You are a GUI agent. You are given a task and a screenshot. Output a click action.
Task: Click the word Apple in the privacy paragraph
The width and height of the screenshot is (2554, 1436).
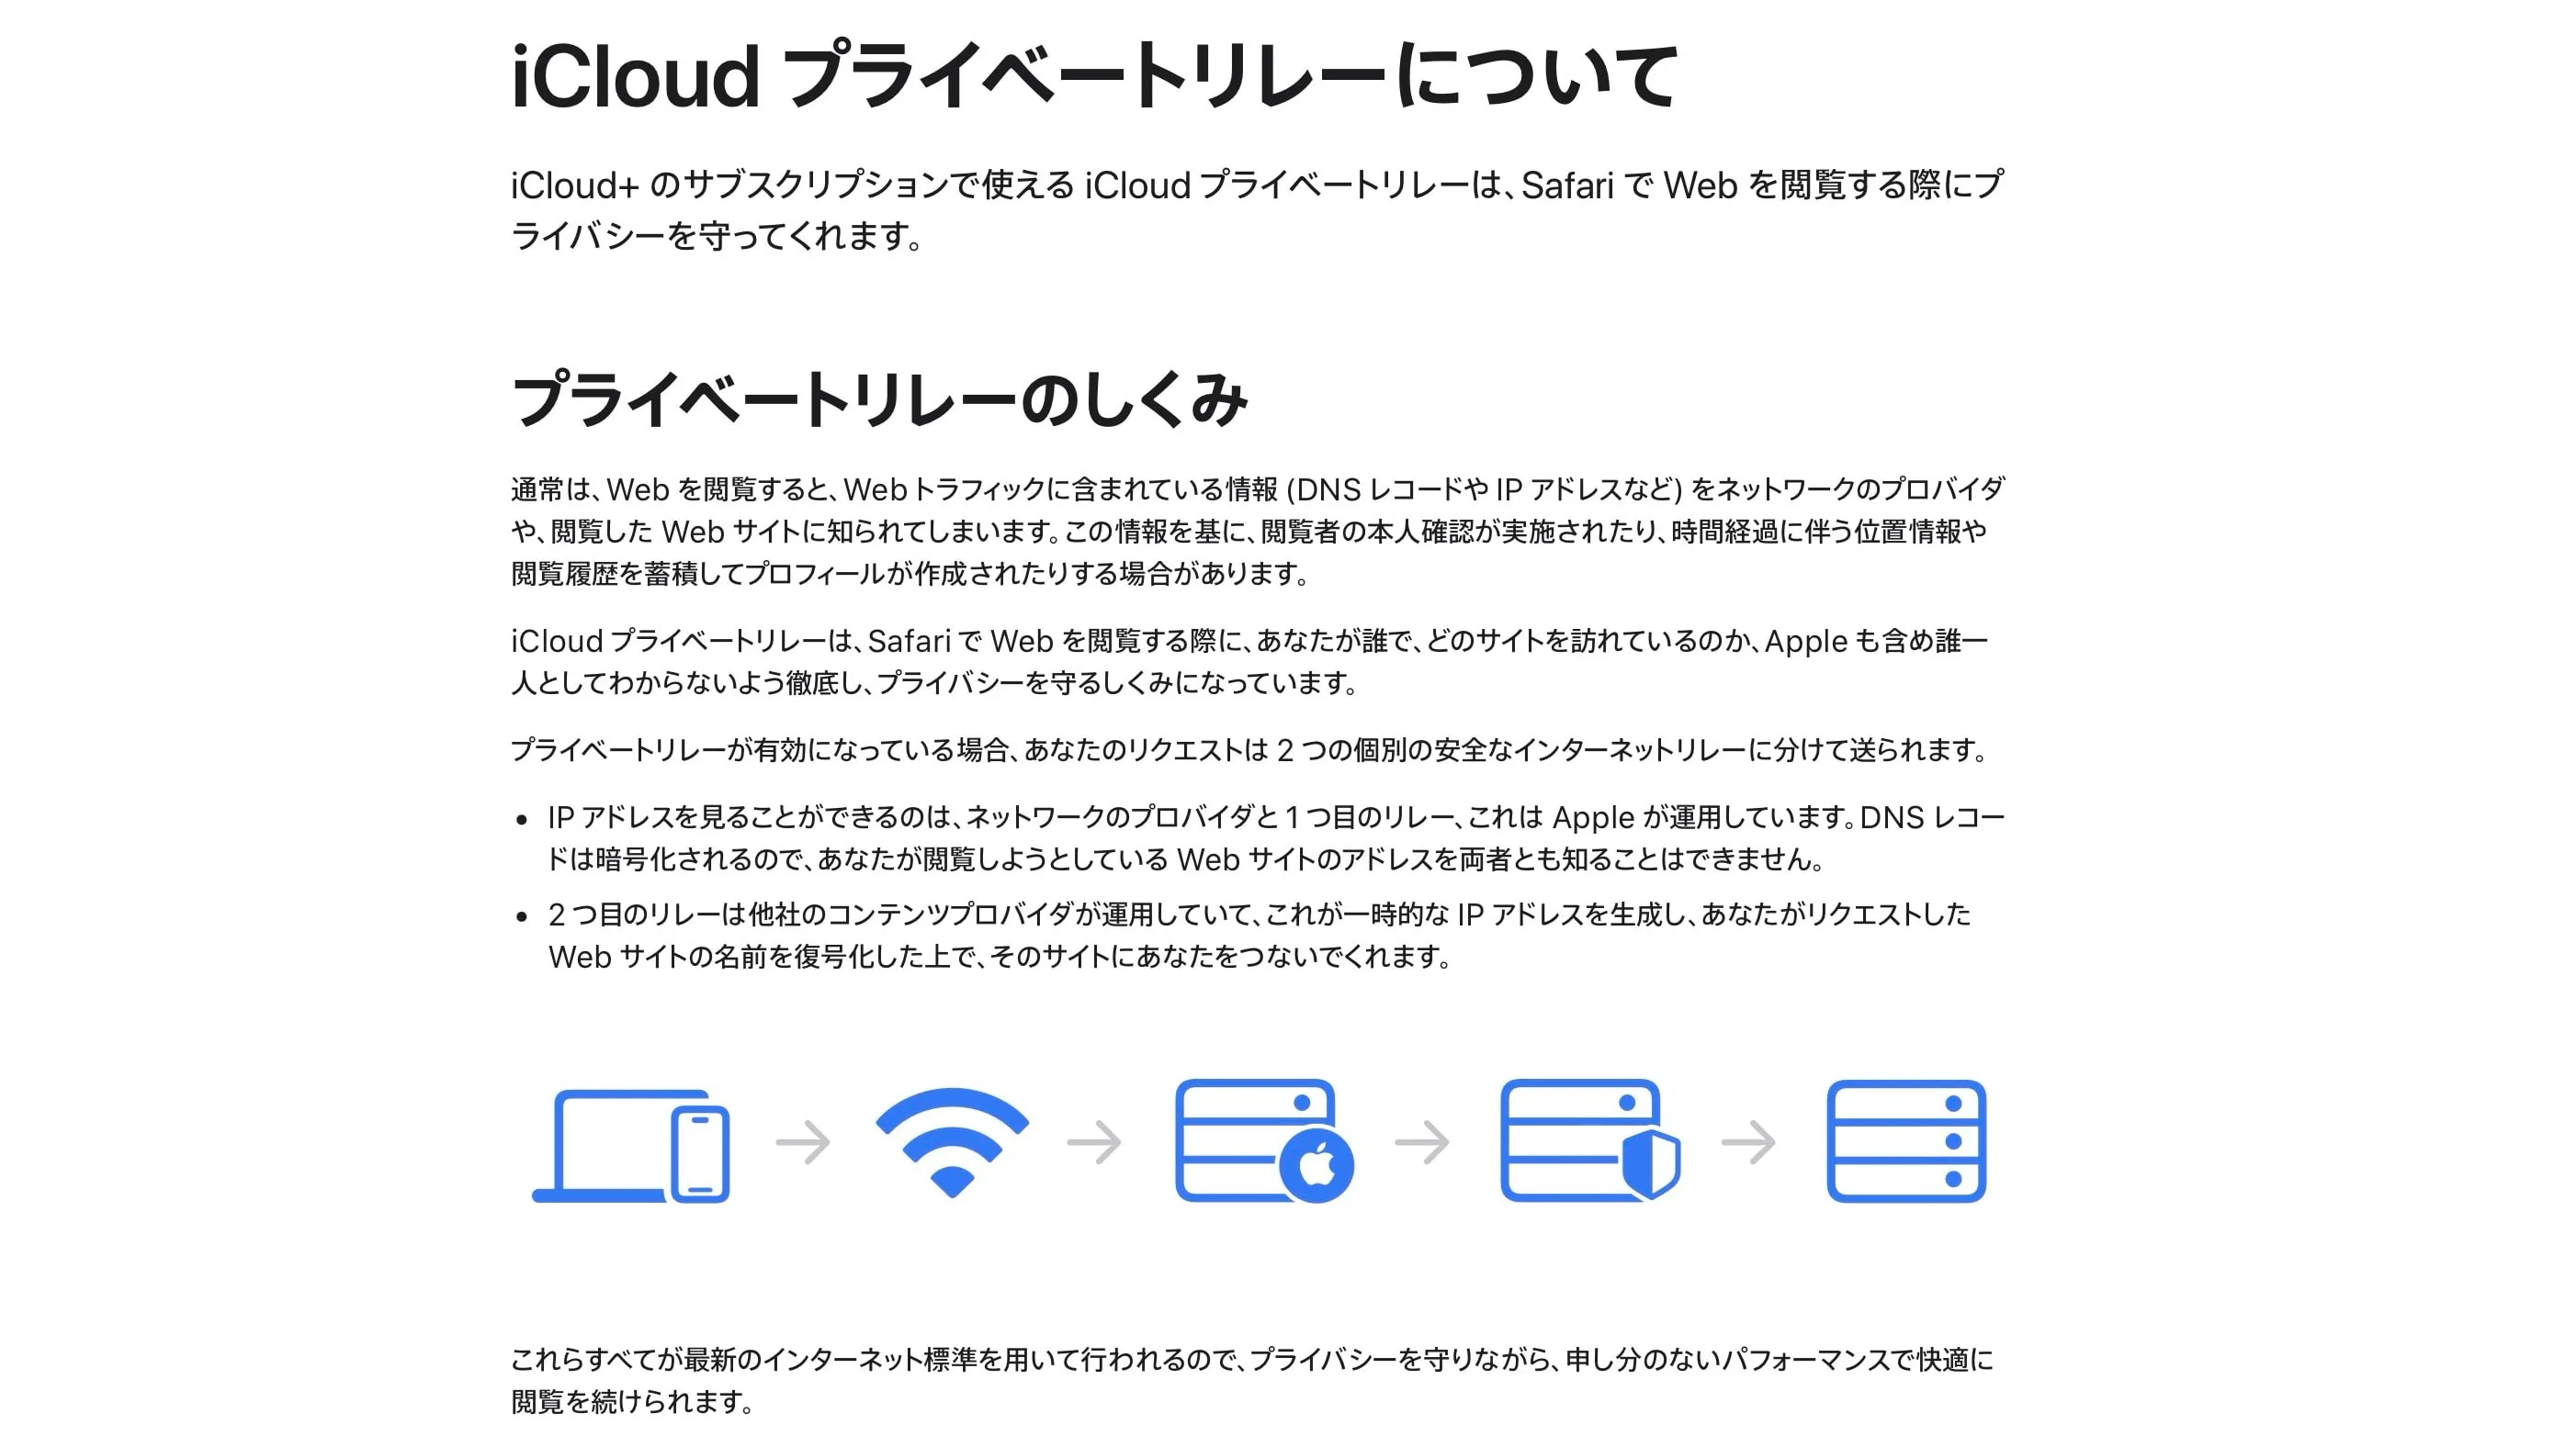[x=1804, y=645]
